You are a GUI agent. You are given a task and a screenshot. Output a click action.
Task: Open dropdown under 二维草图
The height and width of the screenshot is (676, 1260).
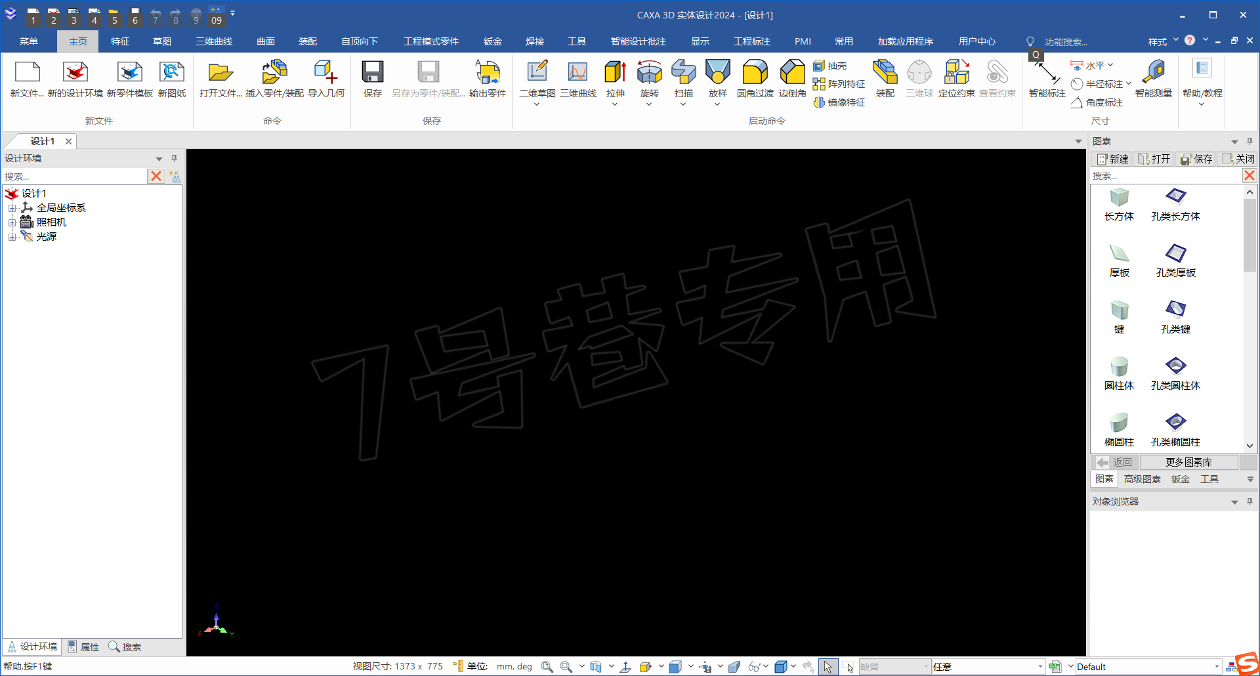tap(537, 104)
